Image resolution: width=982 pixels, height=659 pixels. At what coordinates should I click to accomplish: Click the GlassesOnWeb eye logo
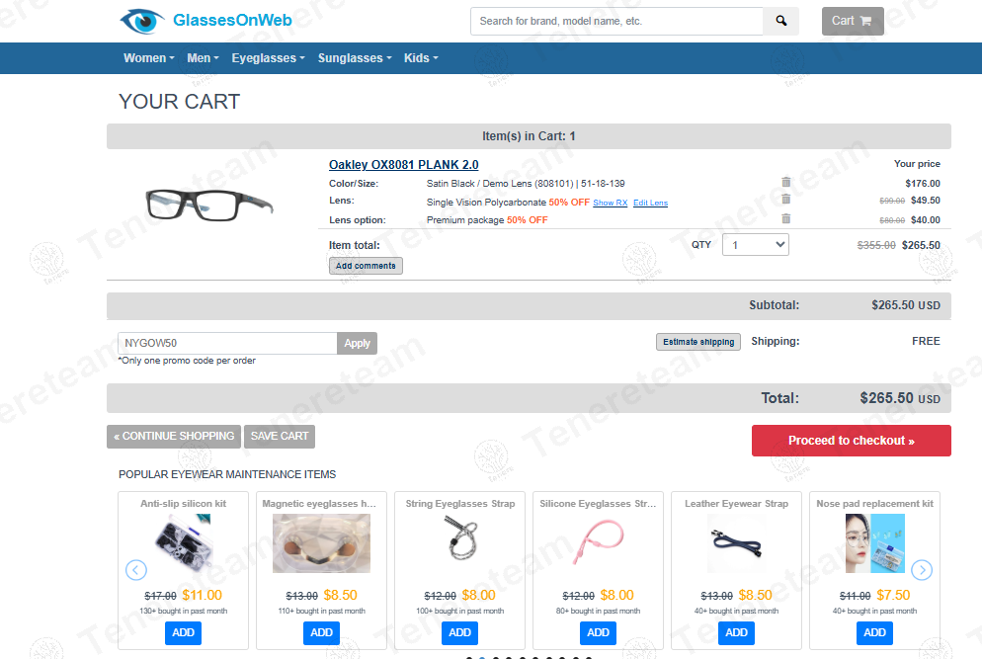click(142, 21)
